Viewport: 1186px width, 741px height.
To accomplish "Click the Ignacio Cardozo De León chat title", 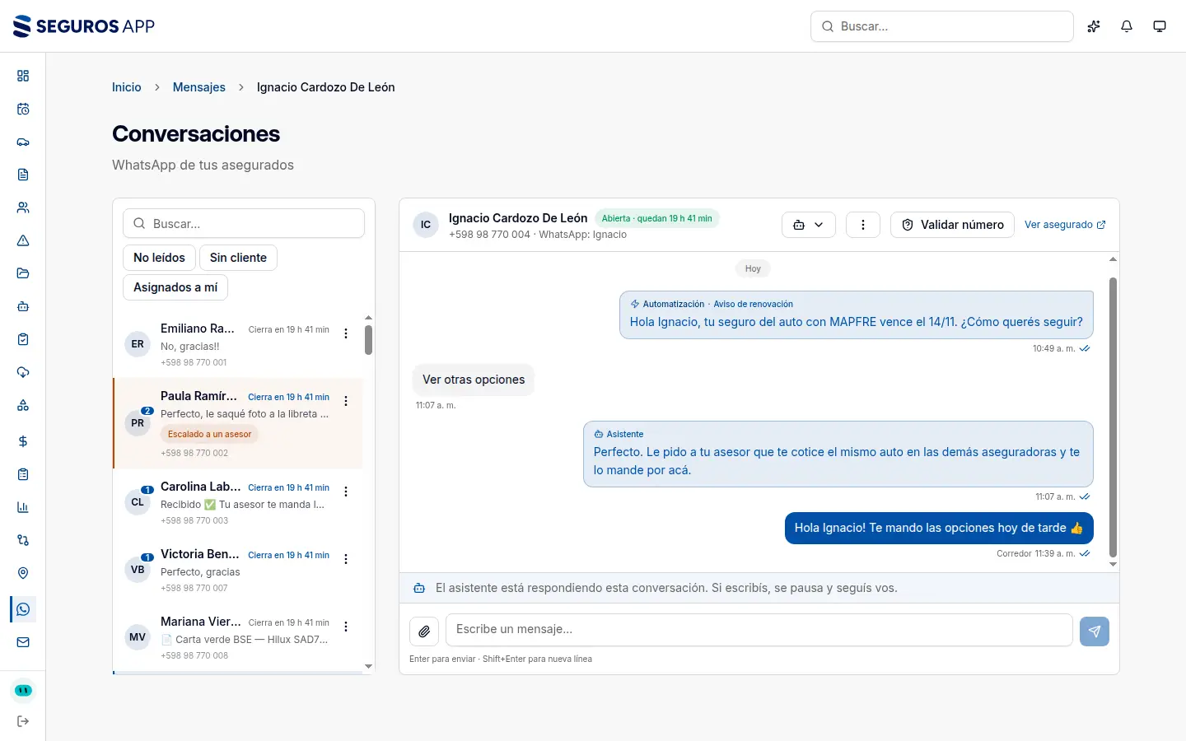I will pyautogui.click(x=518, y=218).
